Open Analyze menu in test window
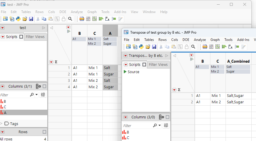 tap(77, 12)
